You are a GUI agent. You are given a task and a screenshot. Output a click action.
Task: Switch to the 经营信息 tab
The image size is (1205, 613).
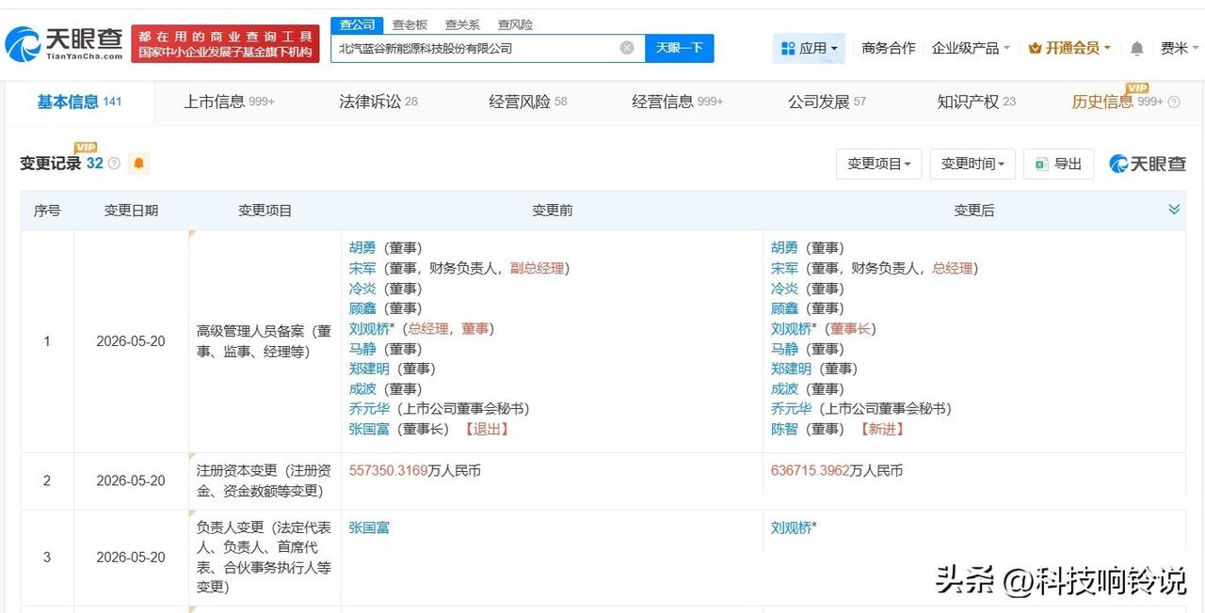pyautogui.click(x=678, y=102)
